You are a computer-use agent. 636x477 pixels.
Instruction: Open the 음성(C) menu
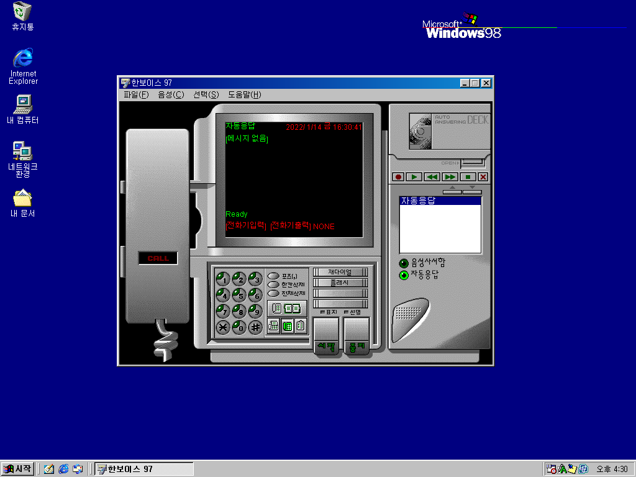click(171, 94)
